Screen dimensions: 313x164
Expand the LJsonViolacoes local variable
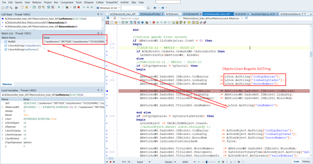(3, 135)
